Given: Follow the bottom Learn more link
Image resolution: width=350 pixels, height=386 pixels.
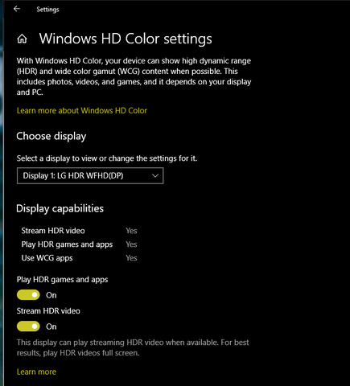Looking at the screenshot, I should pos(36,372).
